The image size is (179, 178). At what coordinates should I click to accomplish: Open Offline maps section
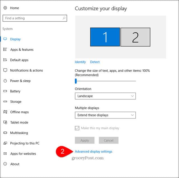click(19, 112)
